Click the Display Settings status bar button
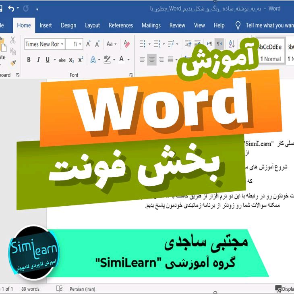Screen dimensions: 294x294 pos(284,289)
